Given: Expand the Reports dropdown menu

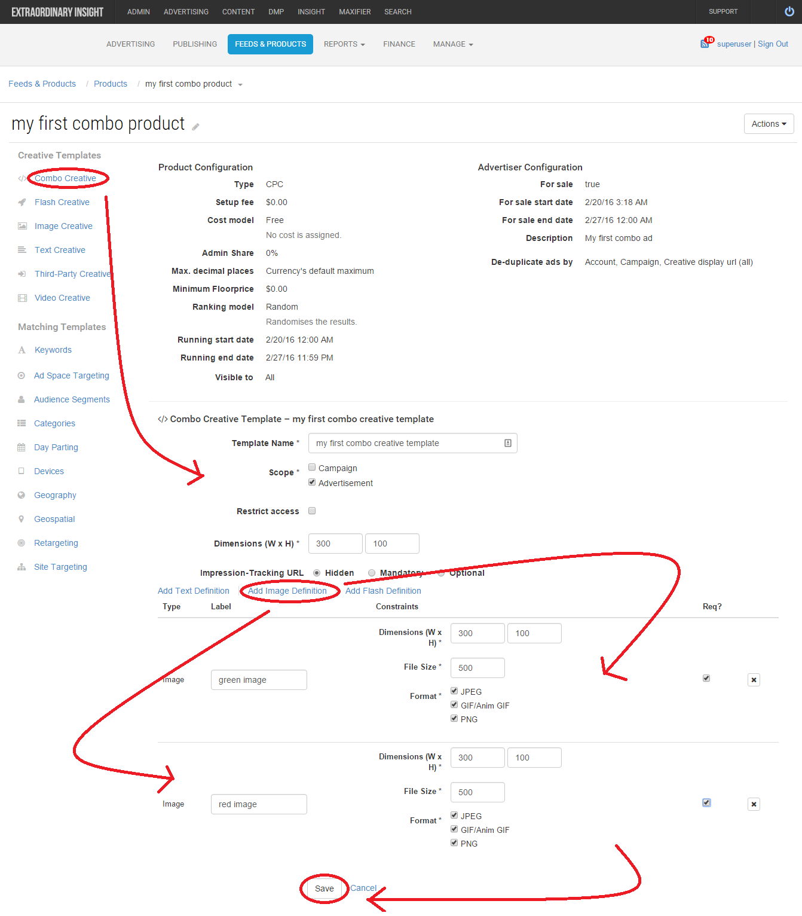Looking at the screenshot, I should tap(344, 44).
